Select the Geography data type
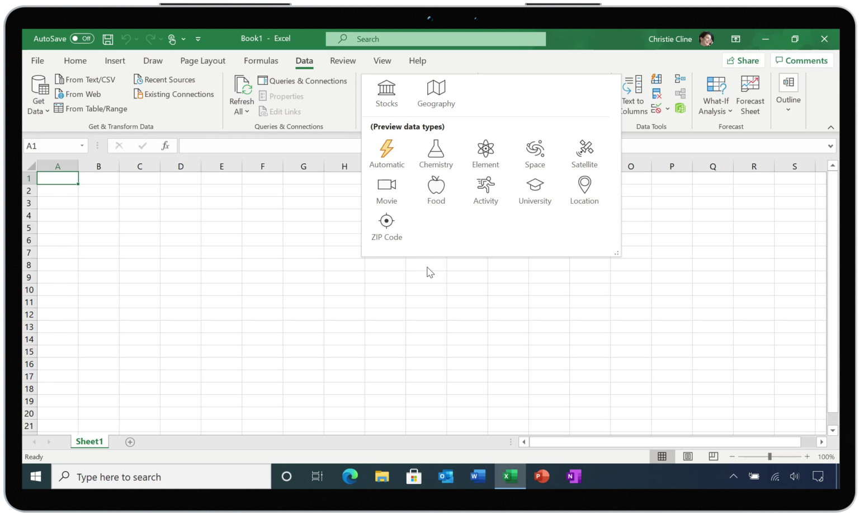Image resolution: width=859 pixels, height=513 pixels. coord(436,93)
